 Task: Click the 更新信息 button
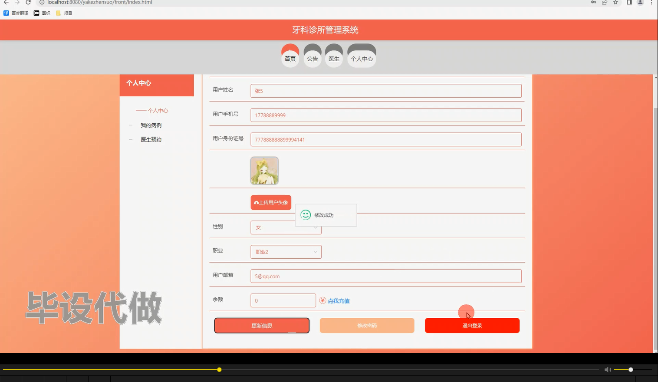tap(261, 325)
